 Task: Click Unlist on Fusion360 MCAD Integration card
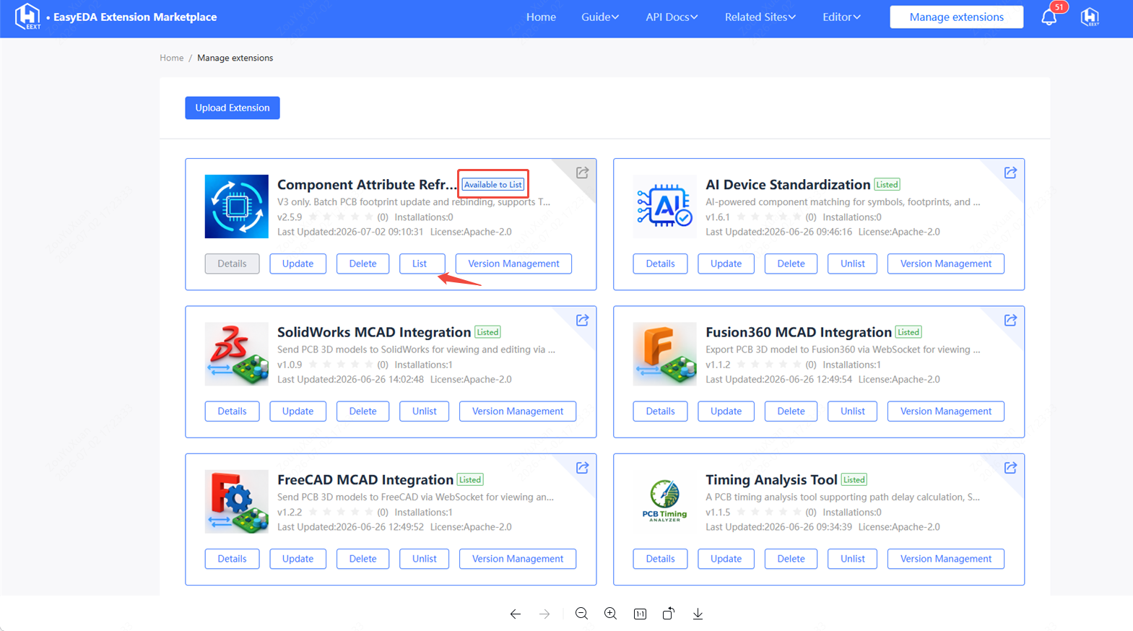852,411
